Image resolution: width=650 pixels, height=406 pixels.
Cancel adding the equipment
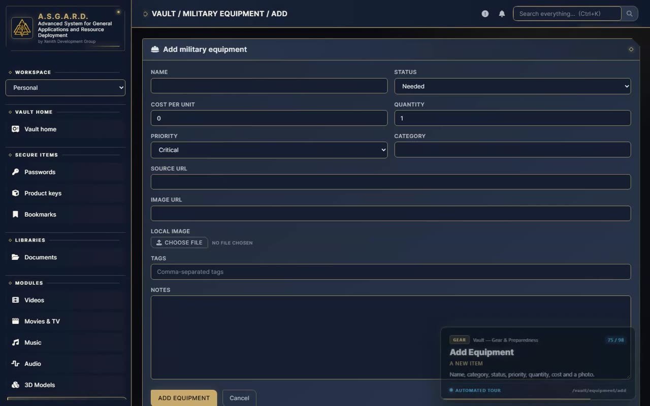coord(239,398)
